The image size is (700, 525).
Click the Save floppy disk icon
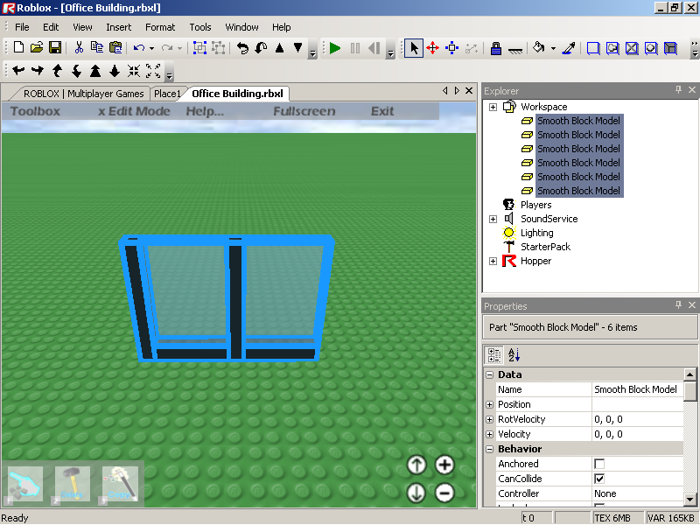(54, 49)
